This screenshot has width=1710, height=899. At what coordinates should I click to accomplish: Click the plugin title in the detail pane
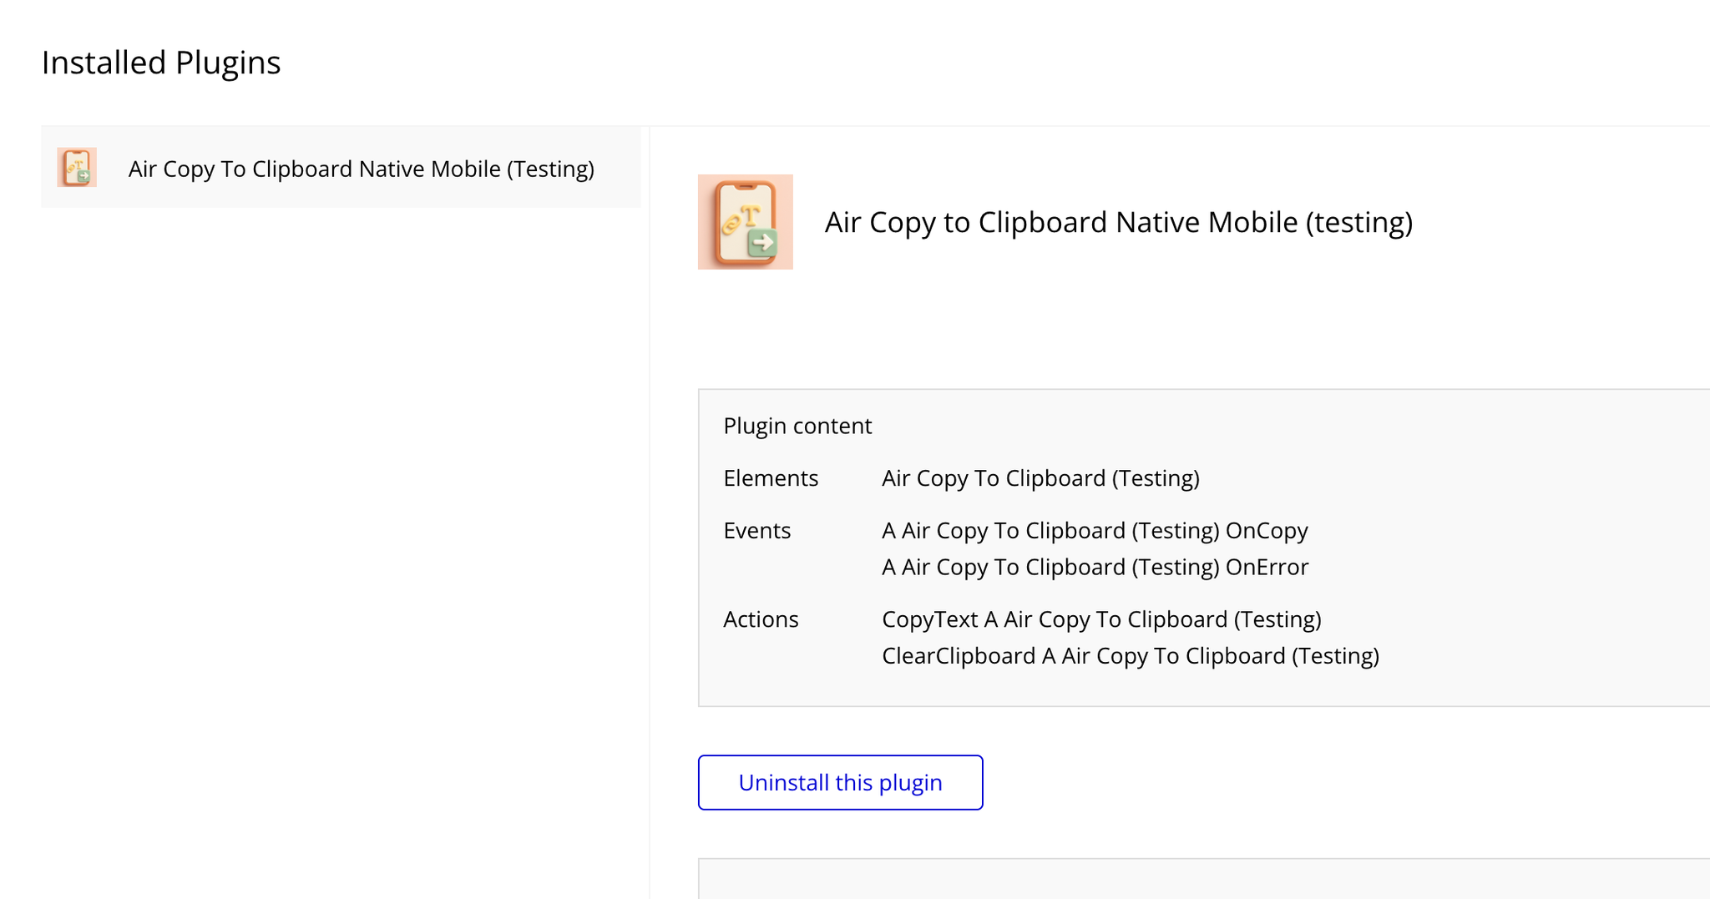(x=1118, y=222)
